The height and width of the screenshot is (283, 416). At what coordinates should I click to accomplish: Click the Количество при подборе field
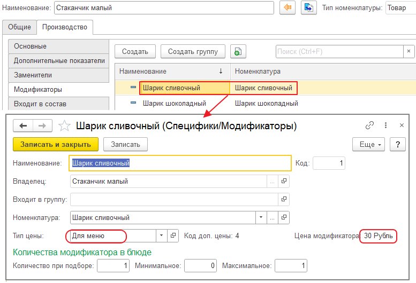click(x=114, y=265)
